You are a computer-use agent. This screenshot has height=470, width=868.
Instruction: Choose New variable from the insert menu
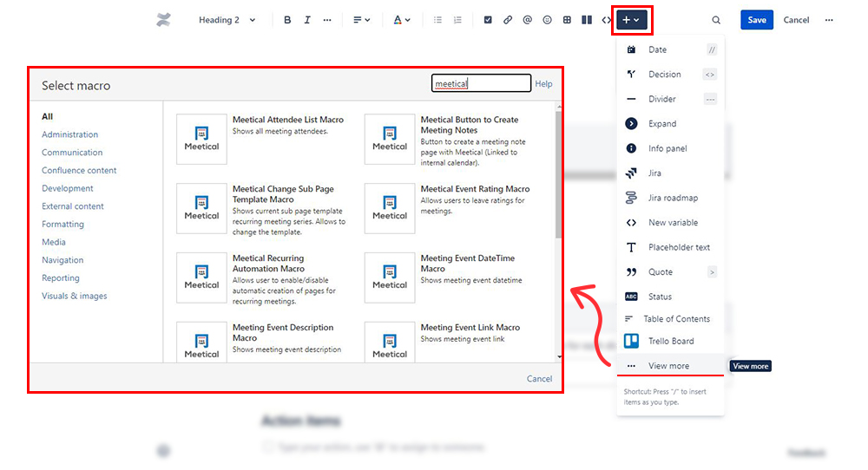pyautogui.click(x=670, y=222)
